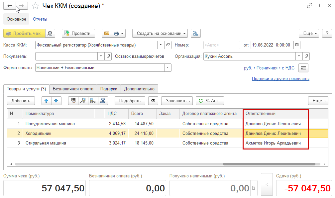Open calculator icon in cash received field
The image size is (335, 198).
coord(254,188)
